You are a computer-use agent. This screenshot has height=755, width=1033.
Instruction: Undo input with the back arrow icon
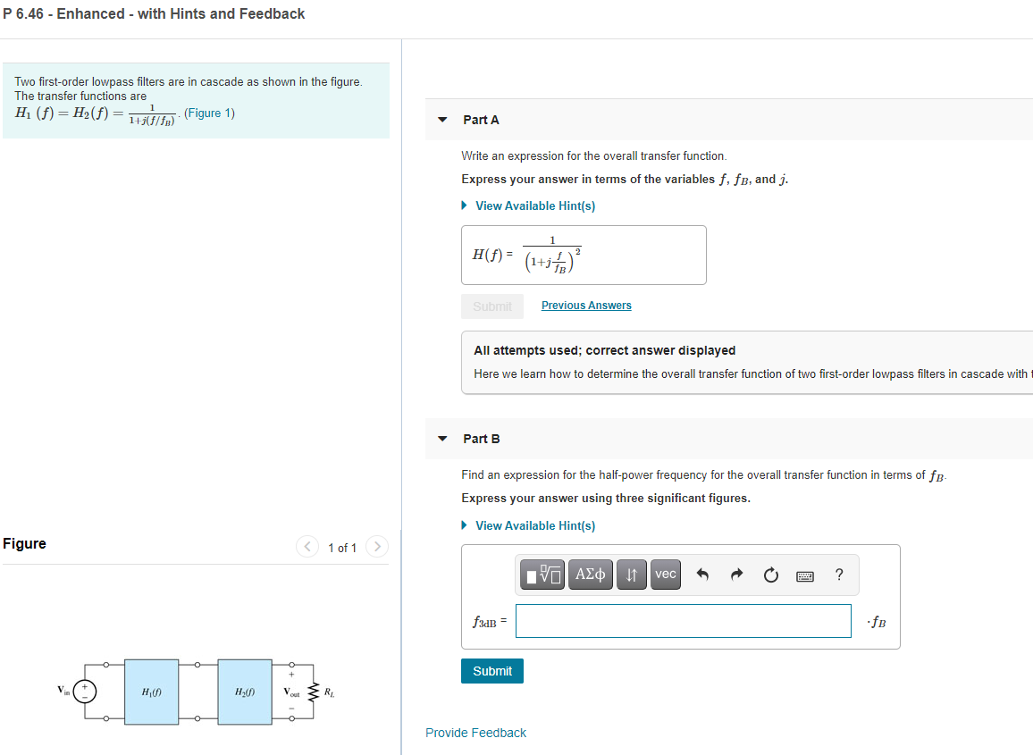coord(702,575)
